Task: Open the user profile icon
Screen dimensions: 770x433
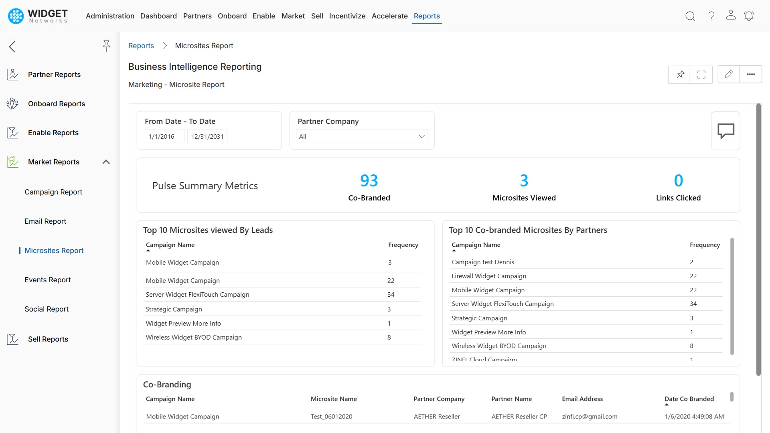Action: [x=731, y=16]
